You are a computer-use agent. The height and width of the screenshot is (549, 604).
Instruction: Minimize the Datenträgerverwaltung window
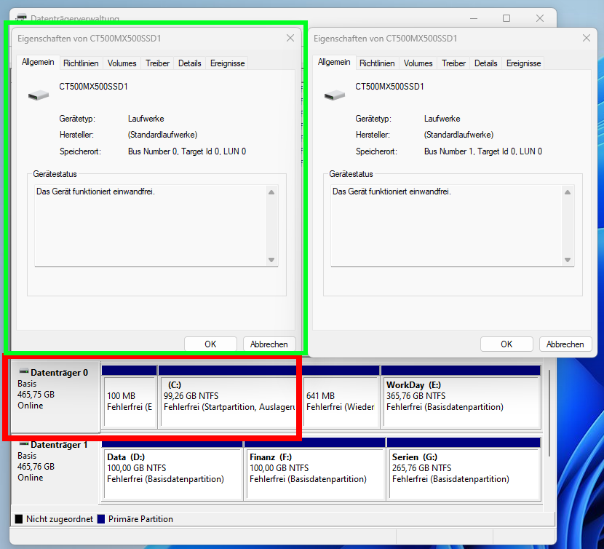[474, 18]
